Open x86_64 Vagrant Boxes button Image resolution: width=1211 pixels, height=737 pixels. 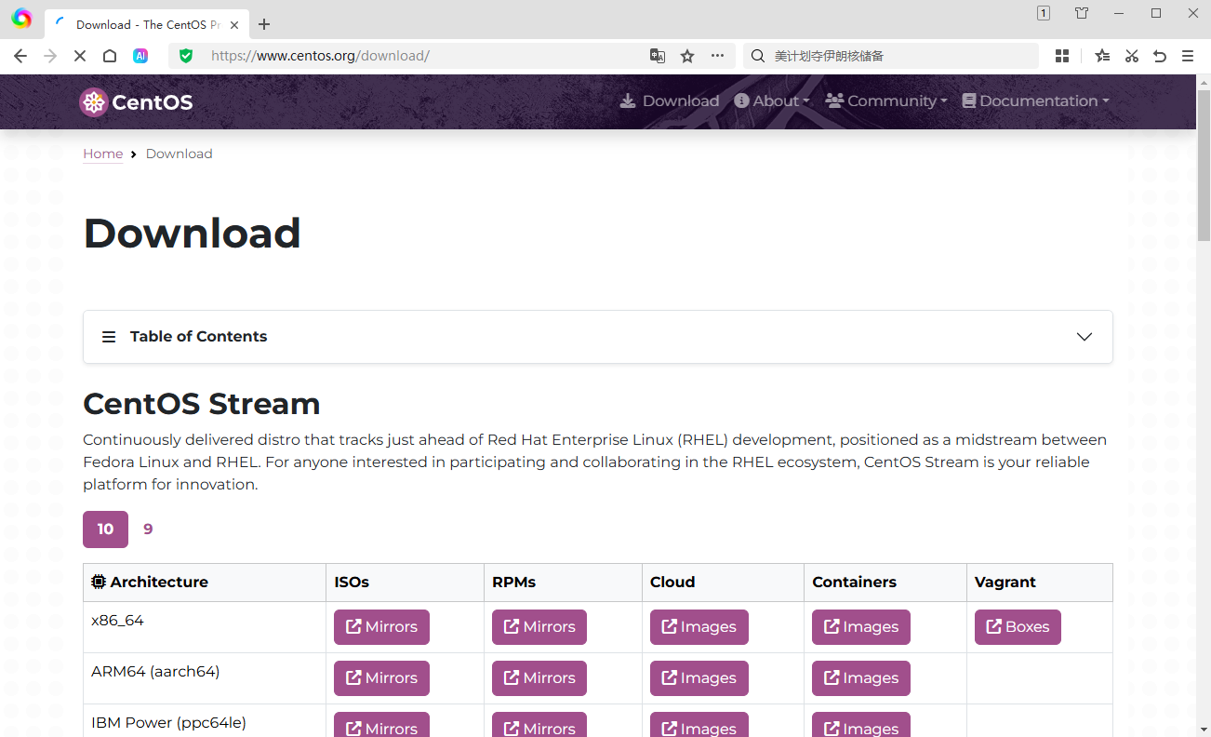pos(1018,627)
